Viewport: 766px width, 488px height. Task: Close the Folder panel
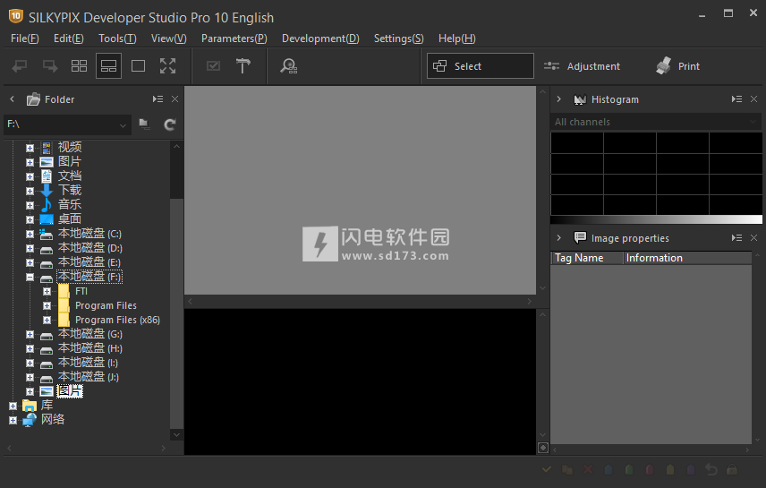pos(174,99)
